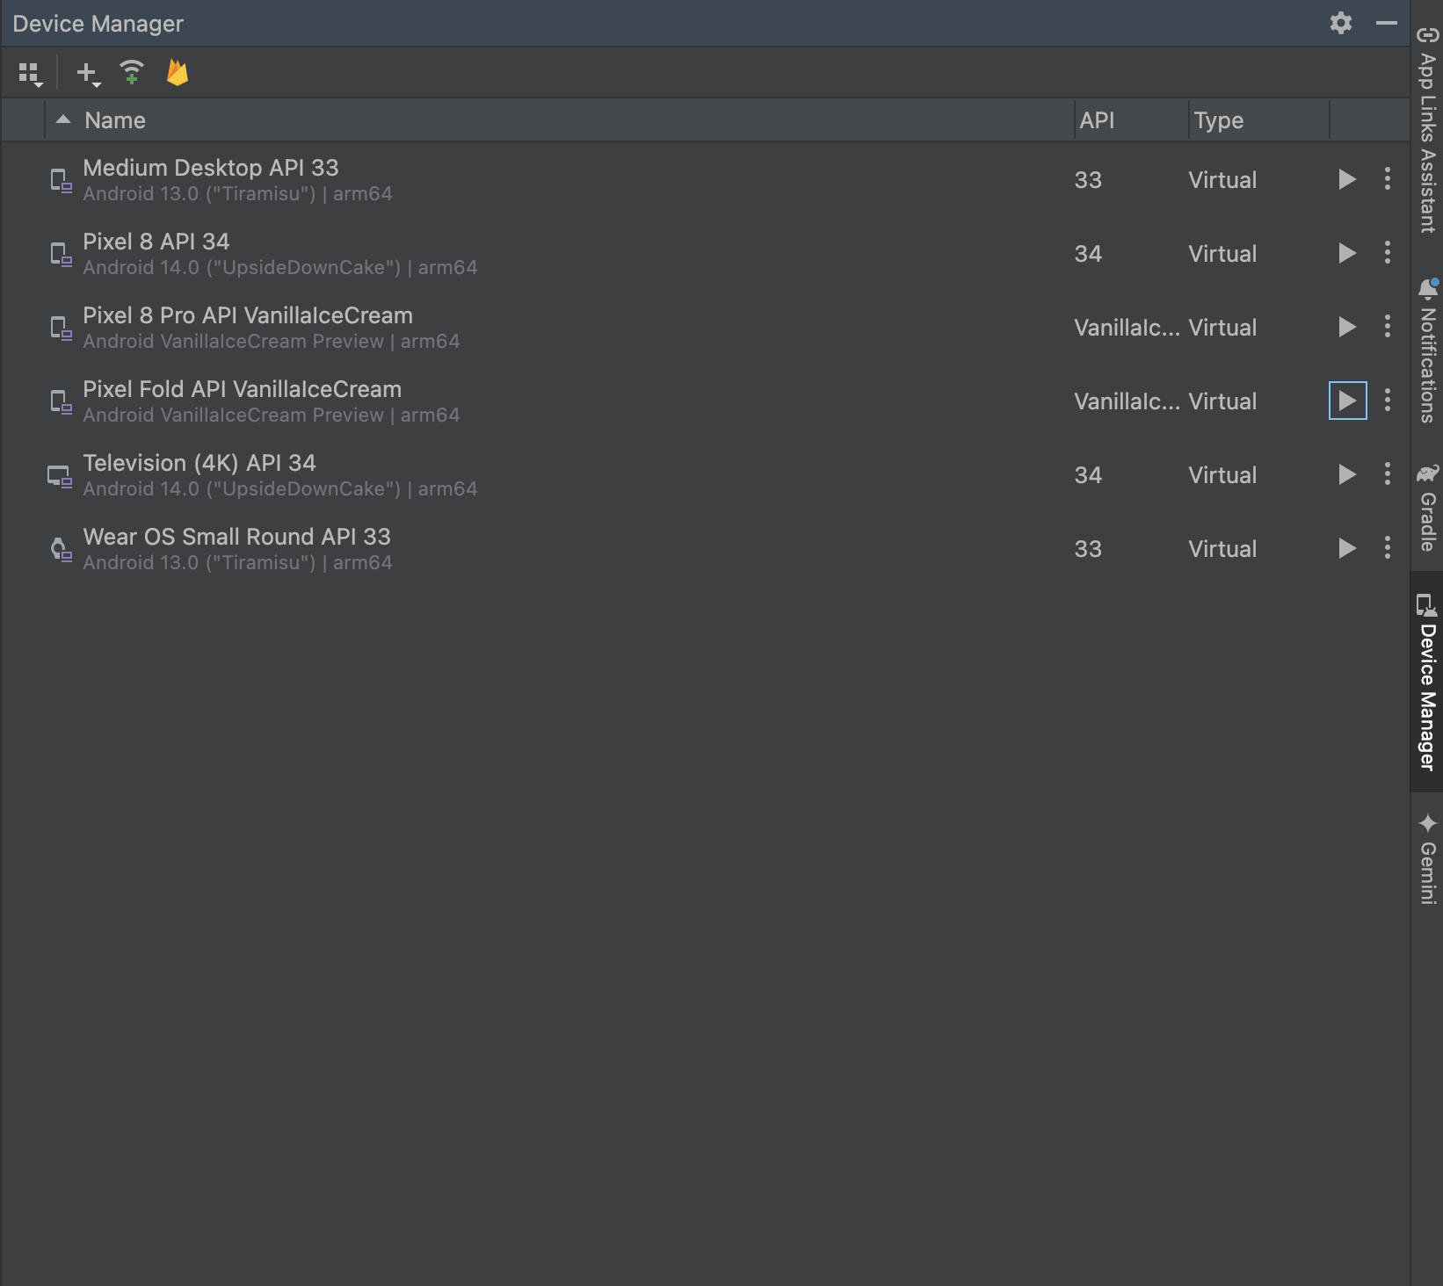Start the Wear OS Small Round API 33 device
Viewport: 1443px width, 1286px height.
pyautogui.click(x=1345, y=549)
